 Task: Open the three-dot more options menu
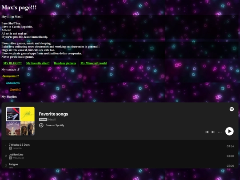click(220, 132)
